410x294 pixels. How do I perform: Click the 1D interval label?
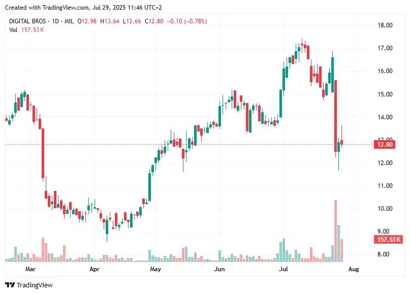pyautogui.click(x=55, y=21)
